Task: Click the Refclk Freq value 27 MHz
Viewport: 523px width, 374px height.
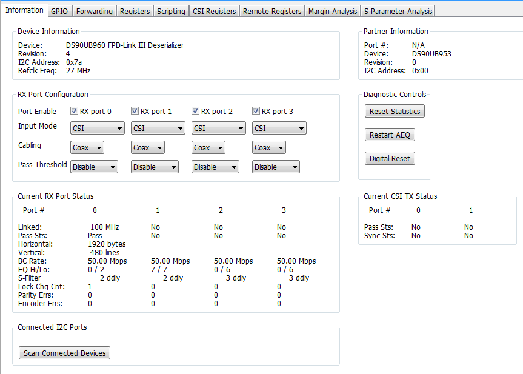Action: (x=78, y=71)
